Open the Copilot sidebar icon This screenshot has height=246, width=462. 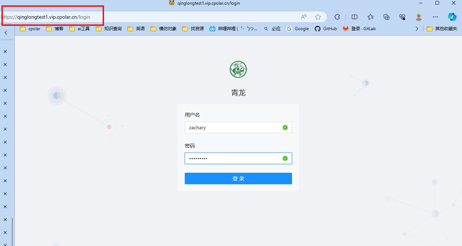pos(452,17)
